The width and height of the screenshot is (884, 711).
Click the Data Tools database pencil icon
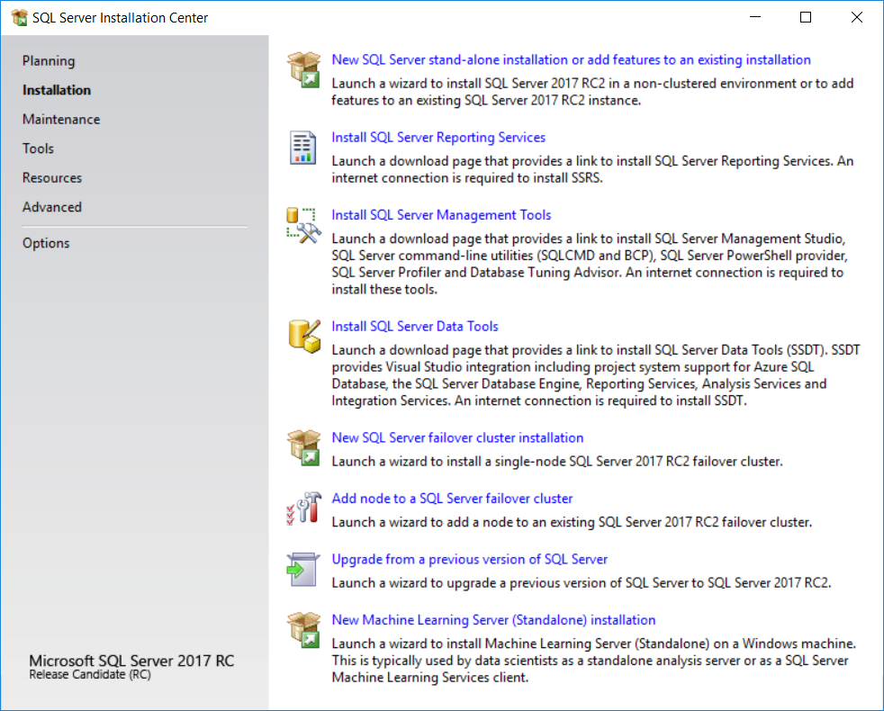pyautogui.click(x=304, y=336)
